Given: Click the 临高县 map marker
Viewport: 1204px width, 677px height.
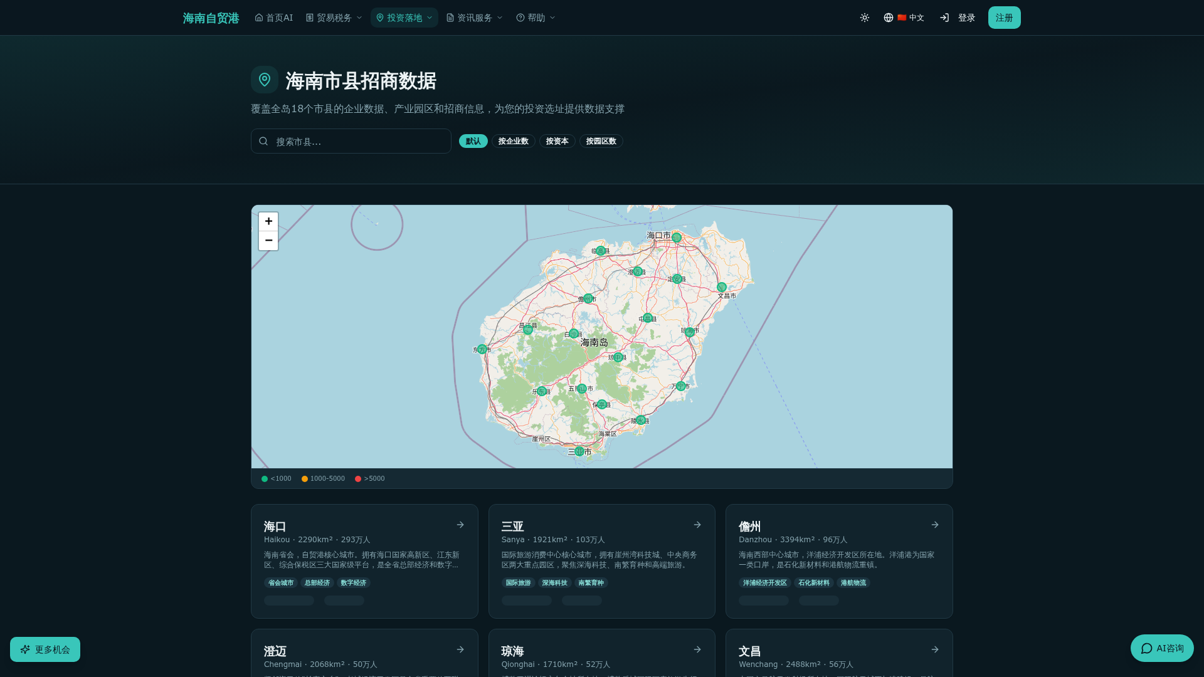Looking at the screenshot, I should click(x=601, y=251).
